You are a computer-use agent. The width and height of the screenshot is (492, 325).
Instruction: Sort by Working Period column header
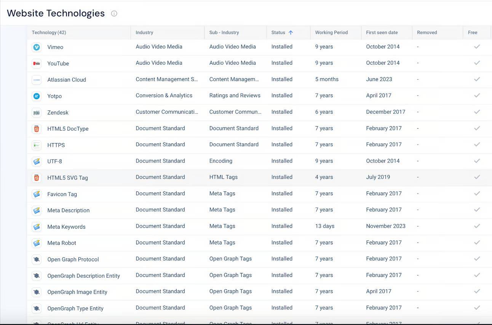(331, 32)
